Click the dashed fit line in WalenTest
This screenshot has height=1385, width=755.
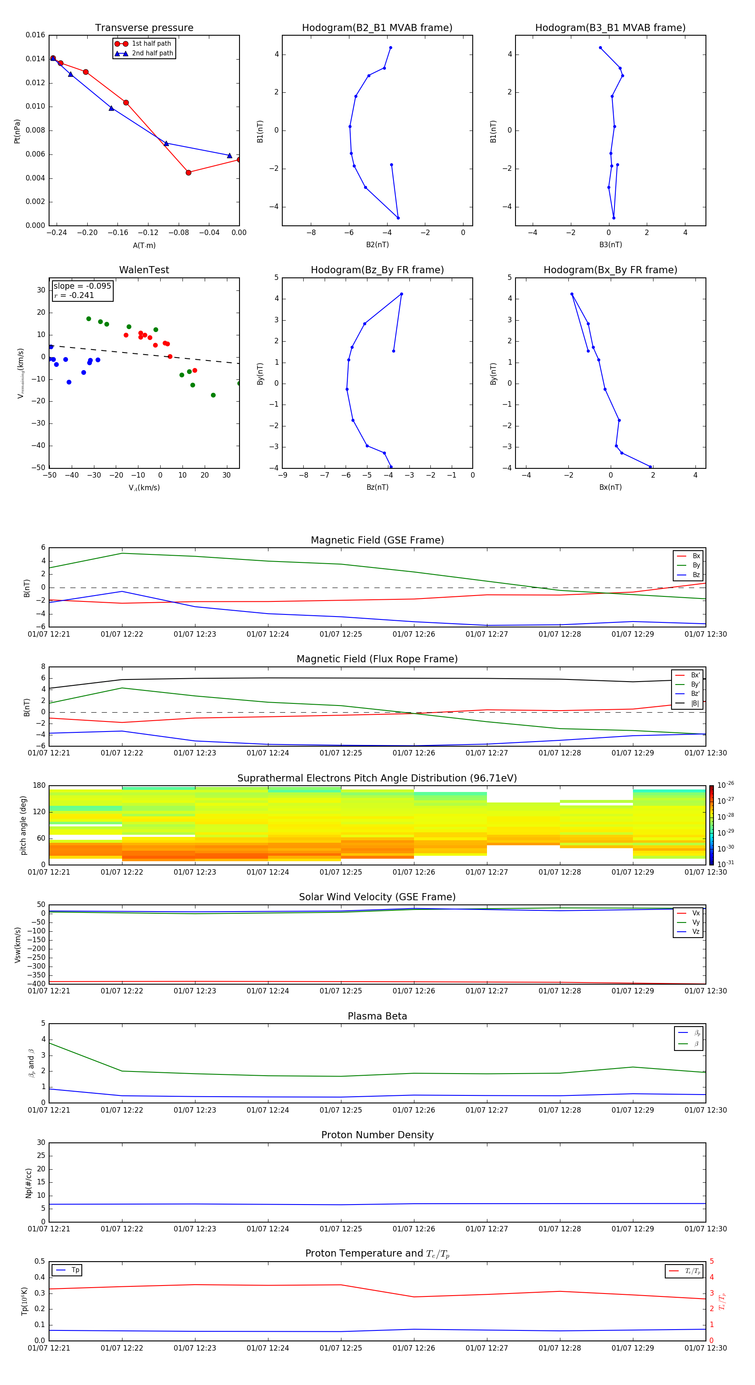[x=144, y=354]
